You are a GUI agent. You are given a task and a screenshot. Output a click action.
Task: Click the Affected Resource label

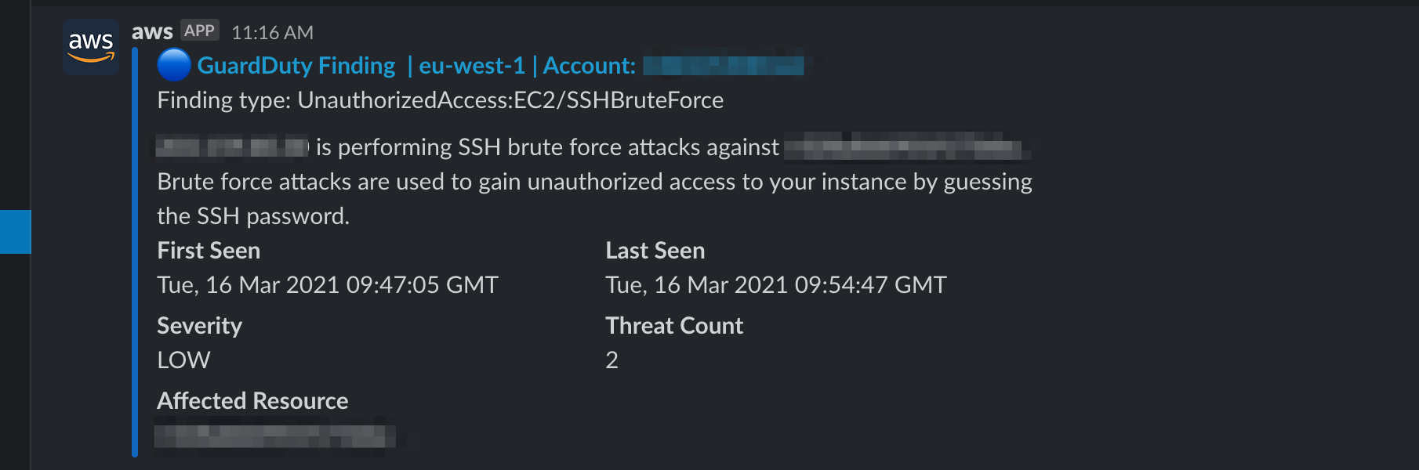252,401
